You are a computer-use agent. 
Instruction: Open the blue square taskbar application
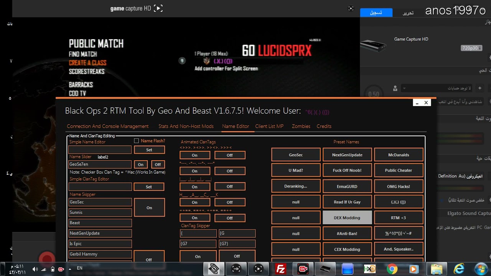click(348, 269)
